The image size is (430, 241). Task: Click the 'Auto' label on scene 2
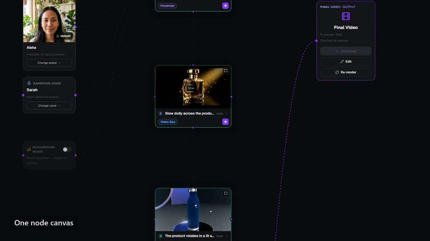[x=219, y=113]
